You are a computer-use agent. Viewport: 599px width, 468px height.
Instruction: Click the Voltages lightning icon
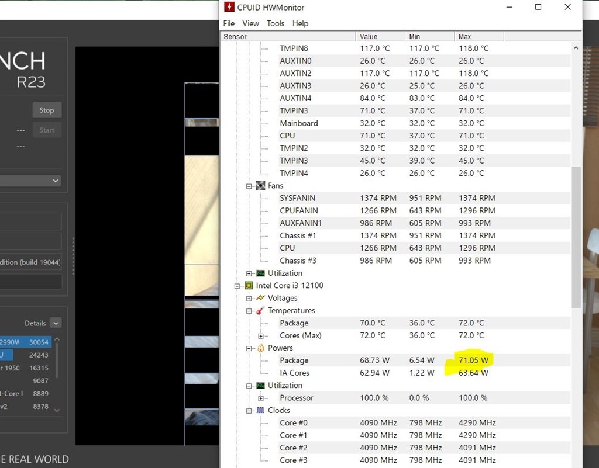pos(260,298)
